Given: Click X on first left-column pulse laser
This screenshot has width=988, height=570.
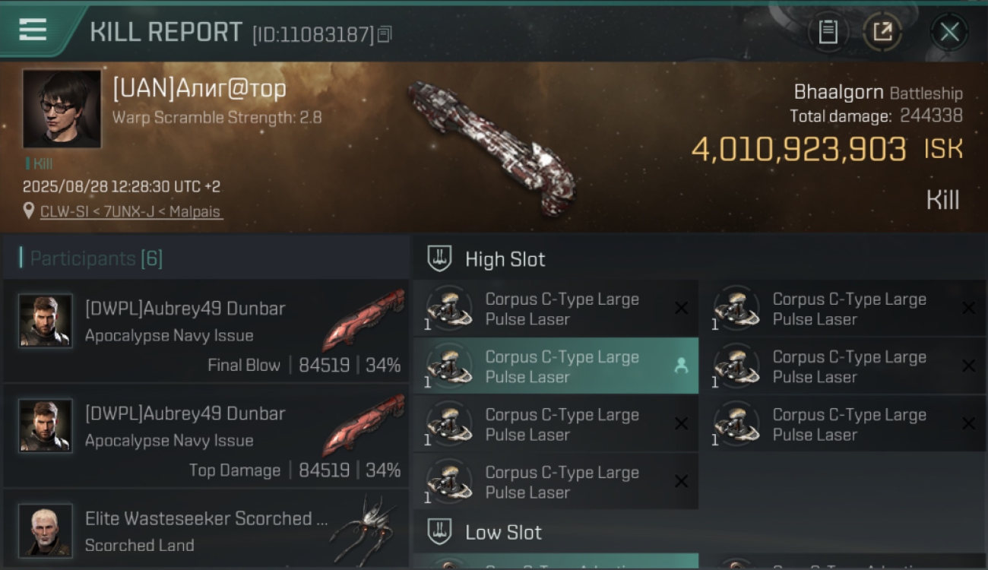Looking at the screenshot, I should pos(681,309).
